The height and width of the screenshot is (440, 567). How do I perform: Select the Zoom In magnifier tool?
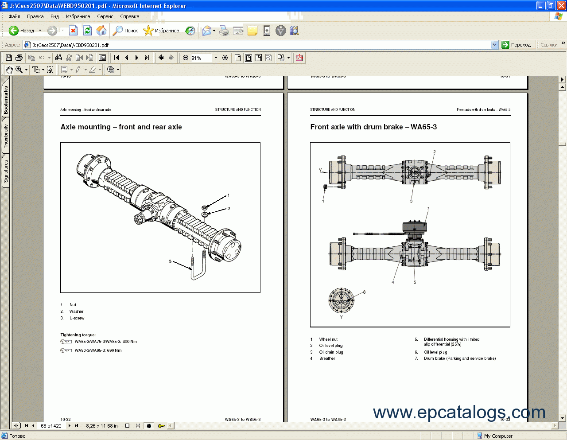point(19,70)
